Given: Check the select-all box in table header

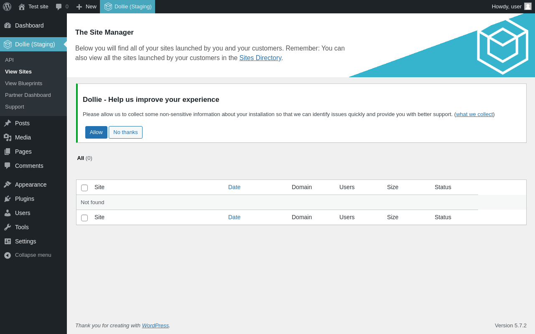Looking at the screenshot, I should click(84, 188).
